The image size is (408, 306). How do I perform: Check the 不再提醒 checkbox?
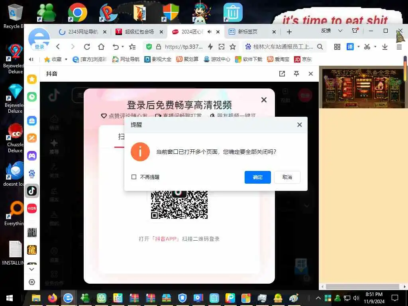[x=134, y=177]
